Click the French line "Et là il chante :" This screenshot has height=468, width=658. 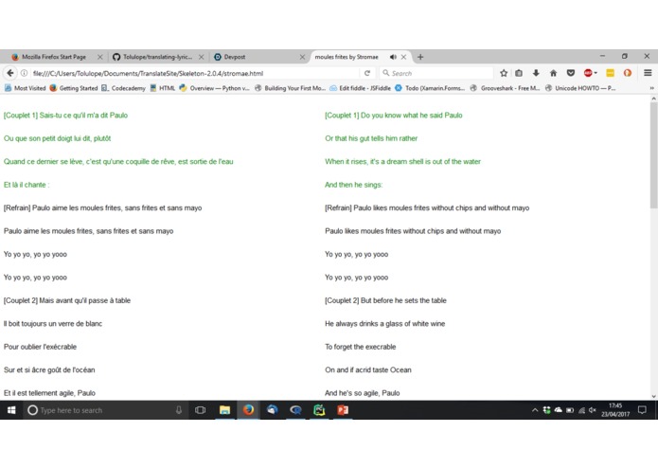click(27, 185)
